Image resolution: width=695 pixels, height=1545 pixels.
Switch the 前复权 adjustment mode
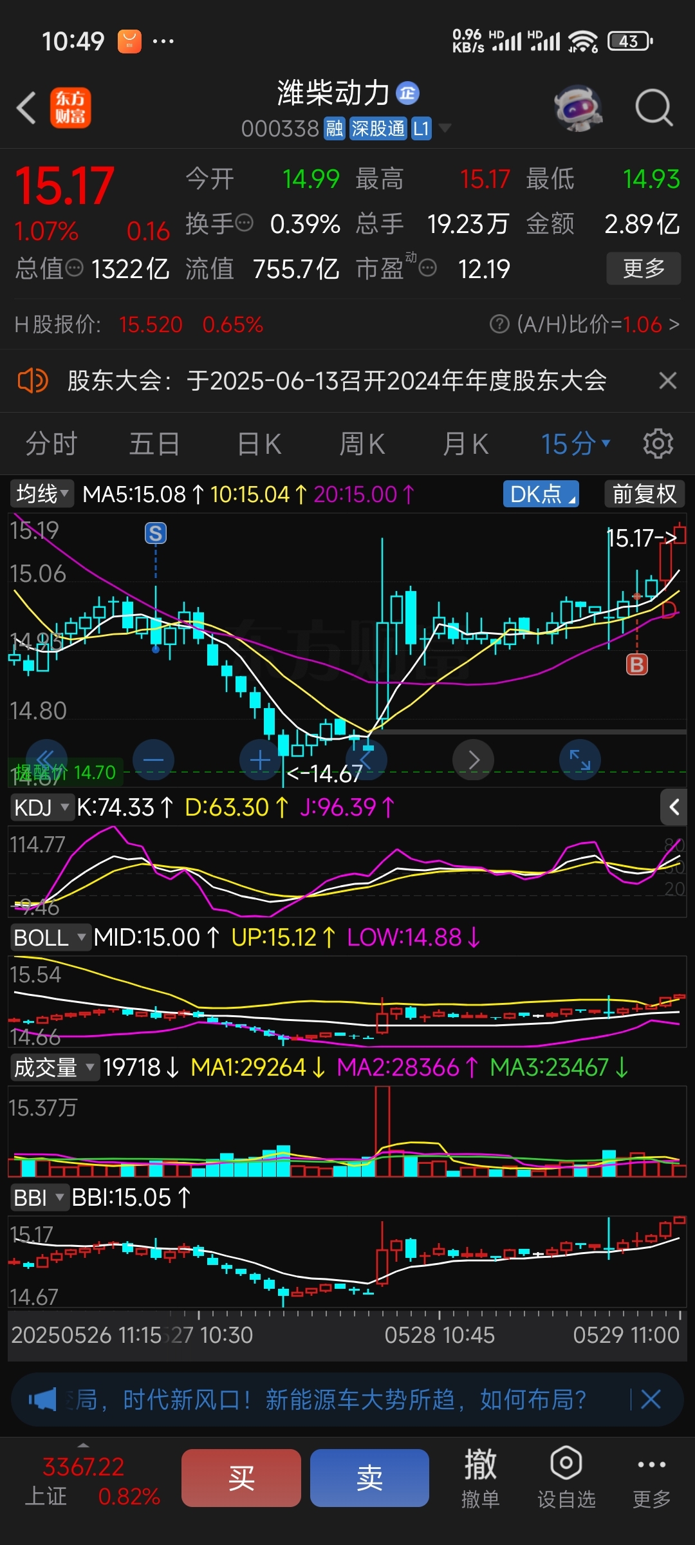tap(645, 494)
